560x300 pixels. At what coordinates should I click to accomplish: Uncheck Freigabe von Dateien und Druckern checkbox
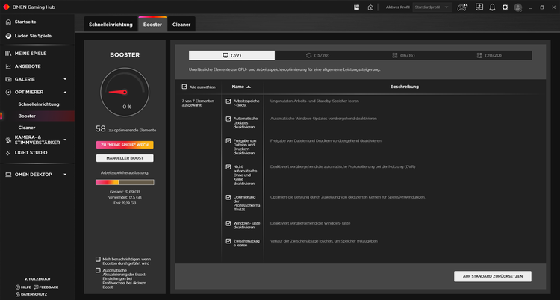(x=228, y=141)
